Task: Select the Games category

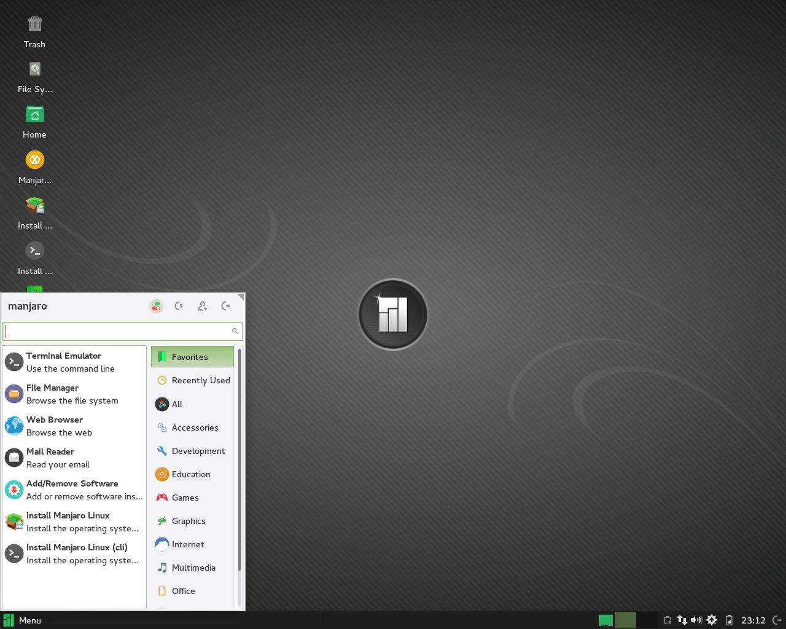Action: (192, 498)
